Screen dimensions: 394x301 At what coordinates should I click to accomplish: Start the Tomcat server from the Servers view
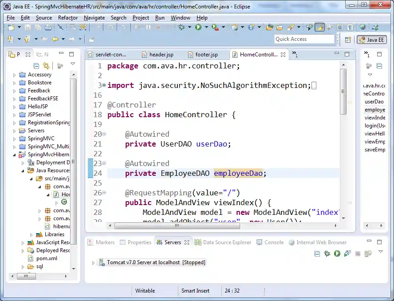pyautogui.click(x=337, y=253)
